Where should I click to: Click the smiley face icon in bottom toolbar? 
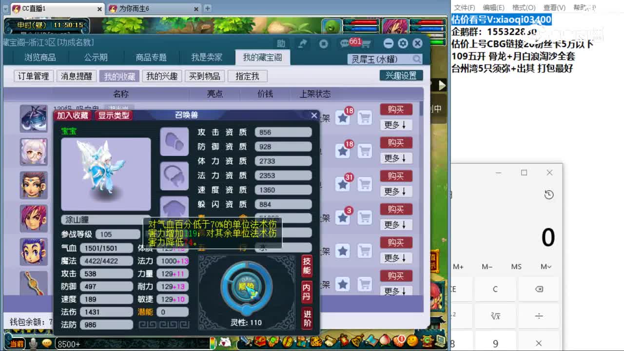tap(412, 340)
